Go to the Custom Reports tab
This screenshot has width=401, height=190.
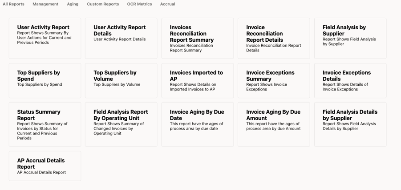[x=103, y=4]
